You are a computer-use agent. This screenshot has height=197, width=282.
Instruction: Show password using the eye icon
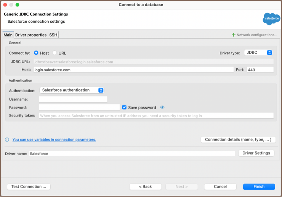[x=162, y=107]
